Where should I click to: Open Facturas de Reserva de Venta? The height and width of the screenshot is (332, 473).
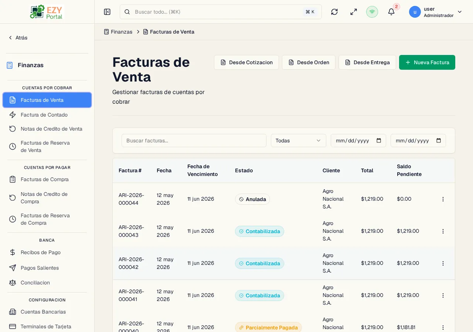[47, 146]
